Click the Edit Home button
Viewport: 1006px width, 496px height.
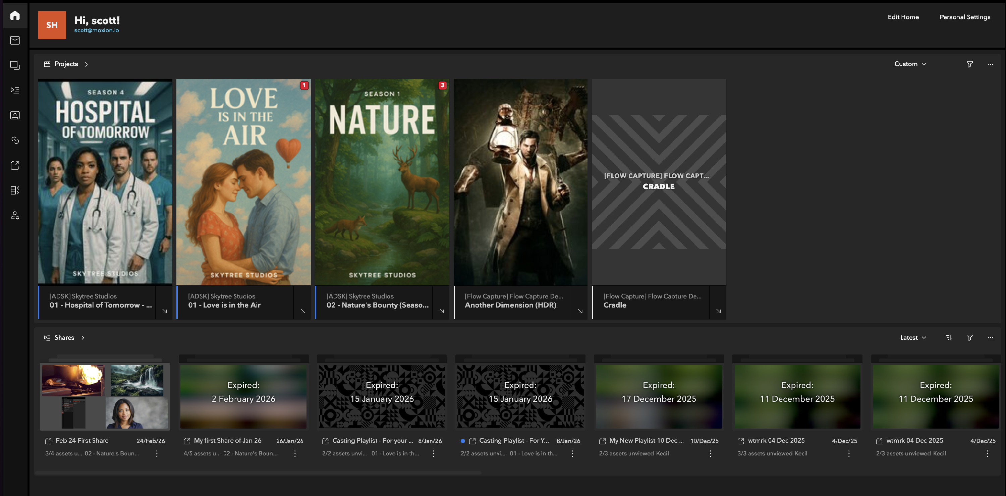pos(903,17)
